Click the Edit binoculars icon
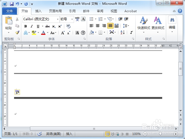The height and width of the screenshot is (139, 185). pos(172,20)
